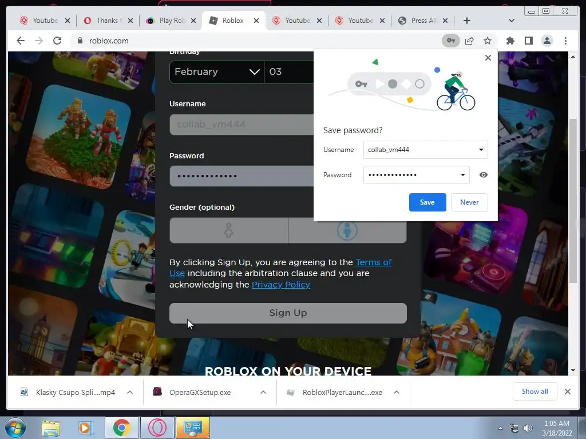Screen dimensions: 586x439
Task: Go back to the previous page
Action: point(21,41)
